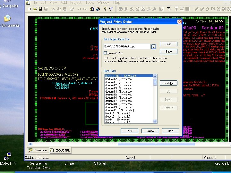The height and width of the screenshot is (173, 231).
Task: Click the print order file path field
Action: [127, 46]
